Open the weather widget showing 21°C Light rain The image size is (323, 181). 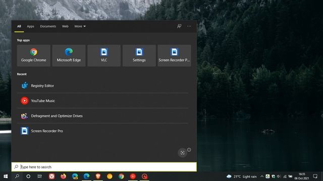click(241, 176)
